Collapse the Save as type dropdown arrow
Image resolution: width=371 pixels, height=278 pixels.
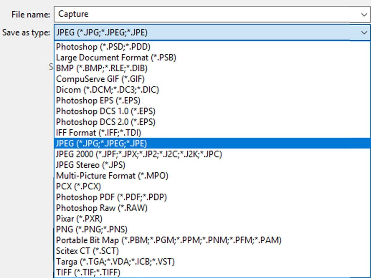coord(364,32)
